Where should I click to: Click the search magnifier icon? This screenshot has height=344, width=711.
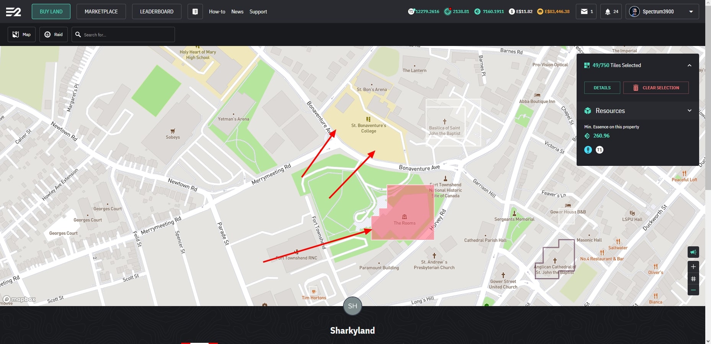78,34
